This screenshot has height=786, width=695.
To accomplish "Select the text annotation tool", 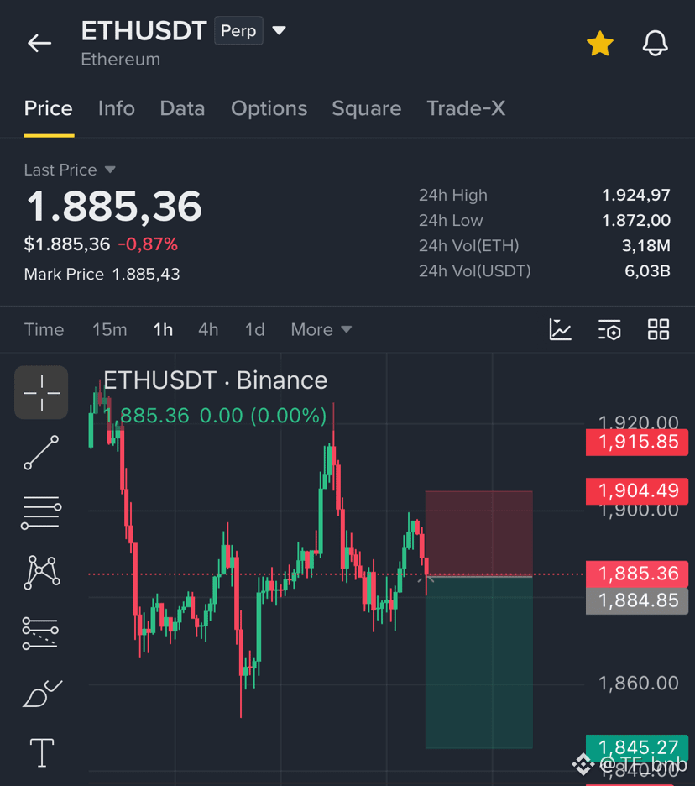I will click(x=42, y=753).
